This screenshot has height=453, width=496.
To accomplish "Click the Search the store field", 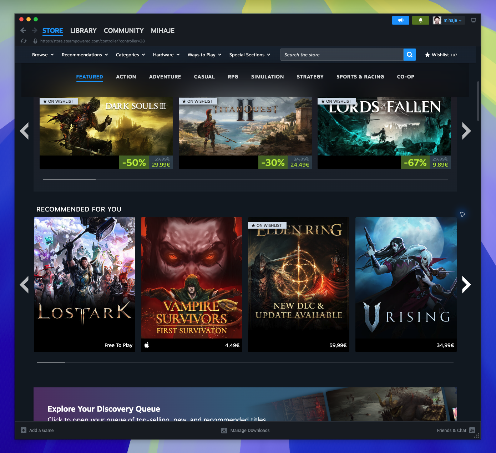I will pos(342,55).
